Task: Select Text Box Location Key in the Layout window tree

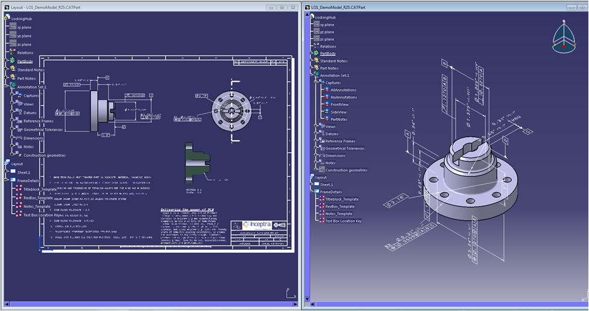Action: click(42, 215)
